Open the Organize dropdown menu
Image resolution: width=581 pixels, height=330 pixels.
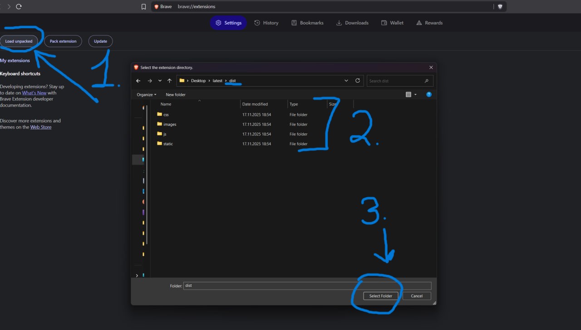pos(146,94)
